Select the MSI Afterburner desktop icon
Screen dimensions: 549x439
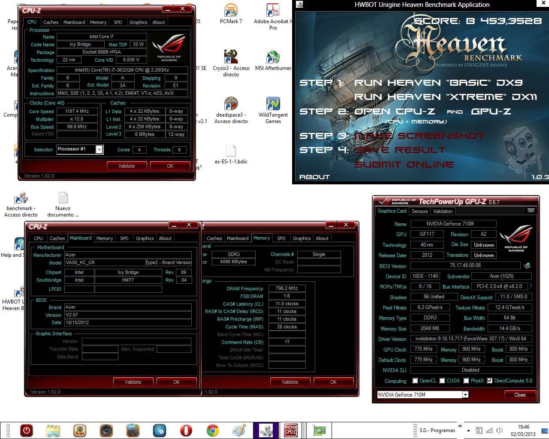(273, 60)
